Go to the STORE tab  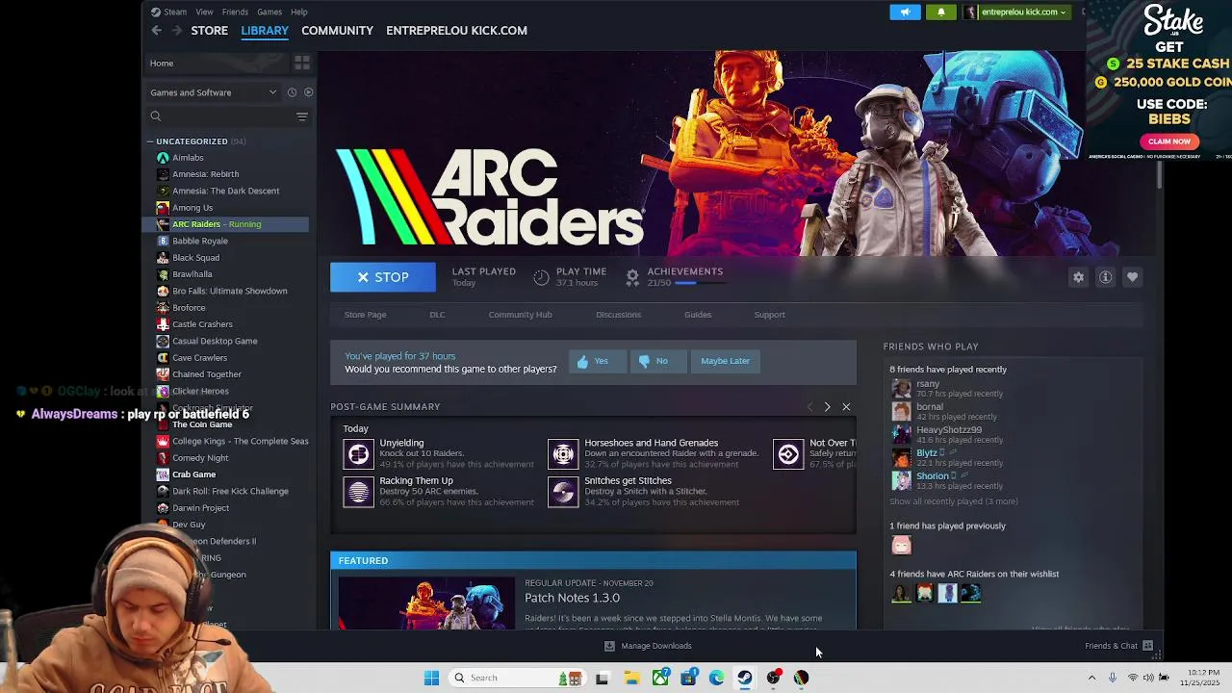[x=209, y=31]
